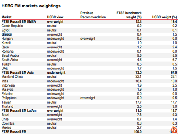Viewport: 179px width, 135px height.
Task: Select the 'FTSE Russell EM EMEA' row label
Action: pos(19,21)
